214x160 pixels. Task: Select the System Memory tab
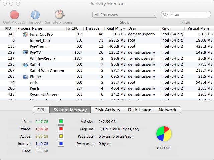click(x=70, y=110)
